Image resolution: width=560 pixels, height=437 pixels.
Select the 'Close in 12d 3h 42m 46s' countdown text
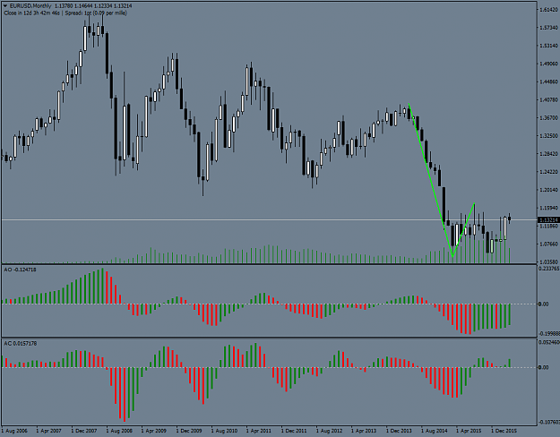pos(31,13)
